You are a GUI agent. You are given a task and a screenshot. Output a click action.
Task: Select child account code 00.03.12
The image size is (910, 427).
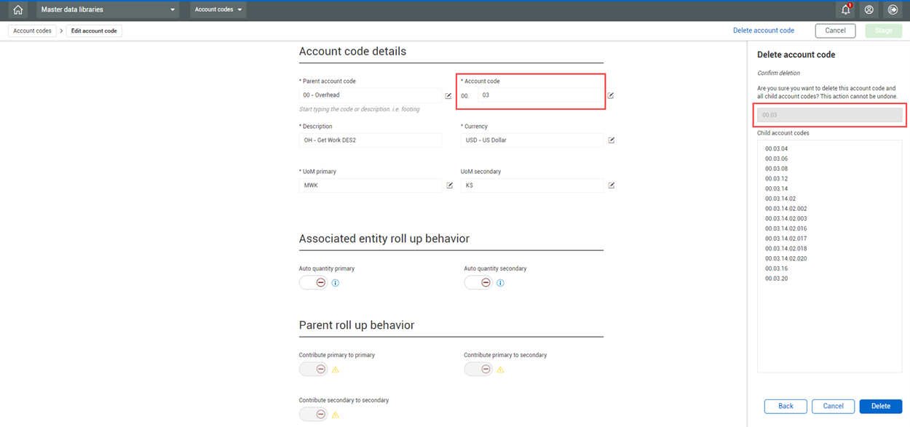(x=776, y=179)
